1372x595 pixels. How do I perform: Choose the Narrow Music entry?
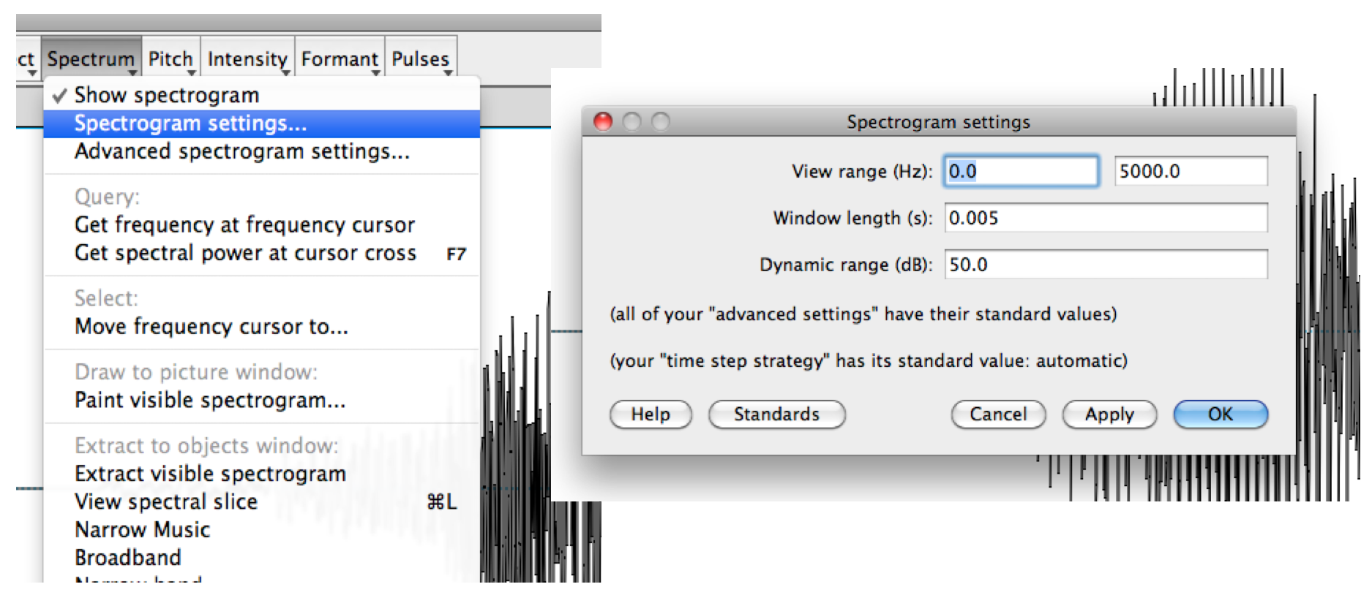tap(261, 529)
